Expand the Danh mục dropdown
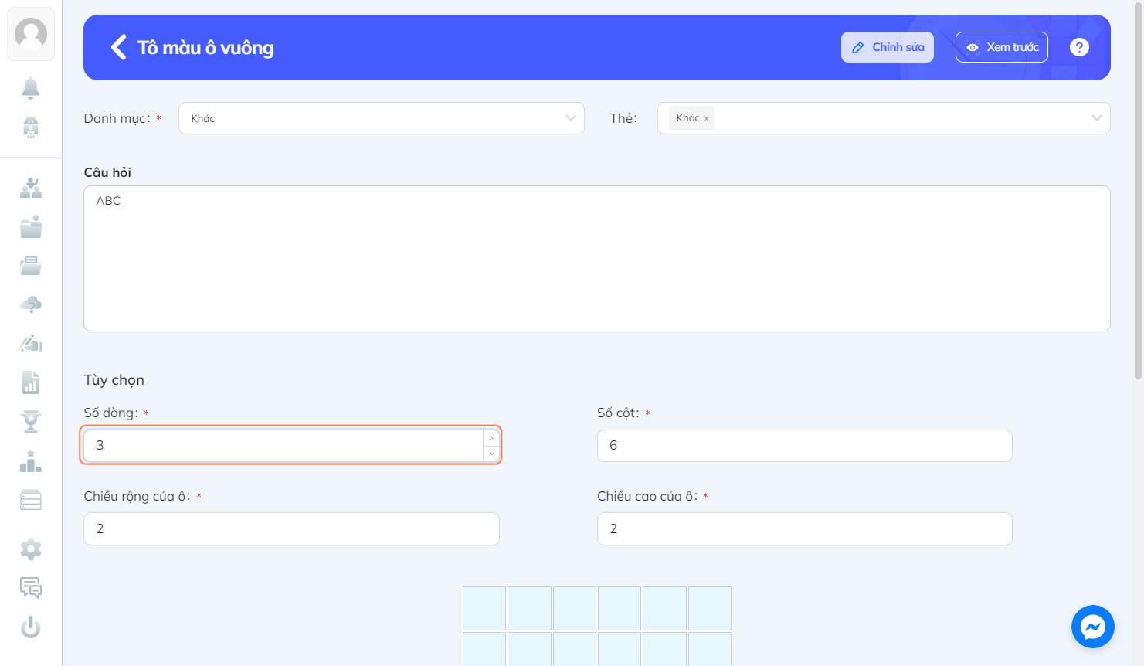1144x666 pixels. (382, 118)
